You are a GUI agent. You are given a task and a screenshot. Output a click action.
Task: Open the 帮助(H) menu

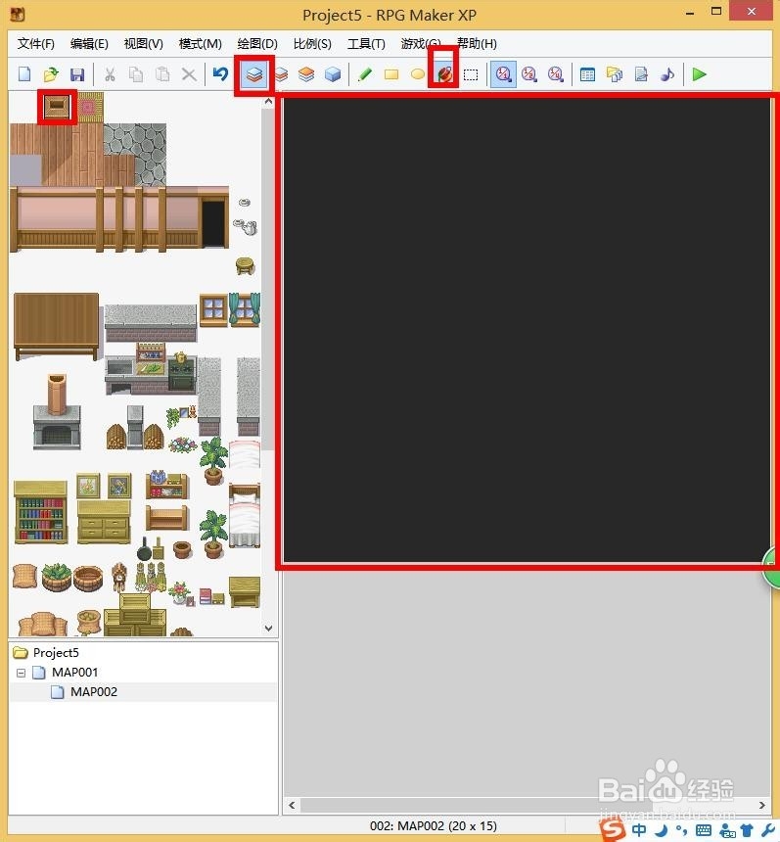coord(477,43)
